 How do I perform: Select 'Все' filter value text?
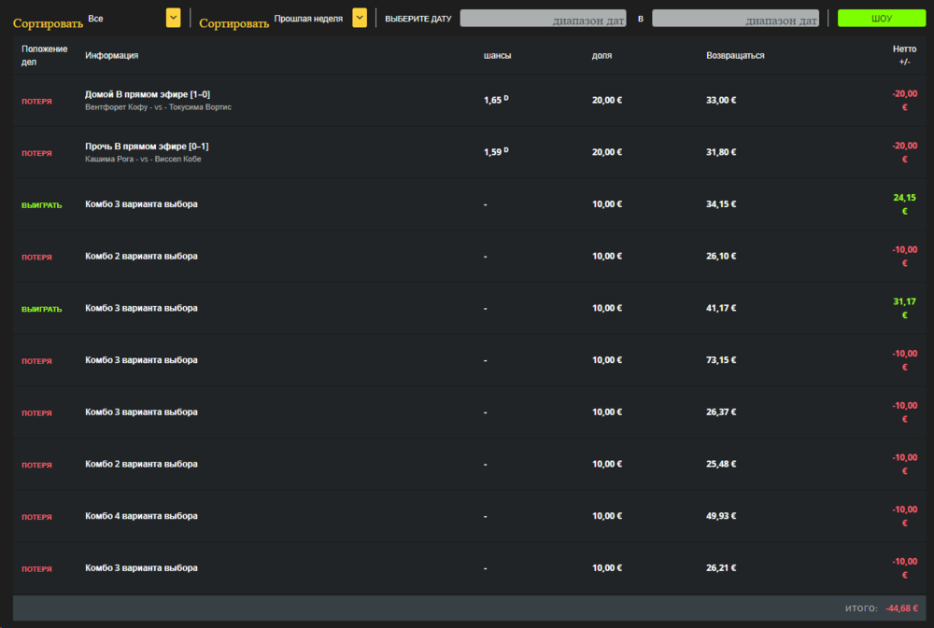(x=95, y=19)
